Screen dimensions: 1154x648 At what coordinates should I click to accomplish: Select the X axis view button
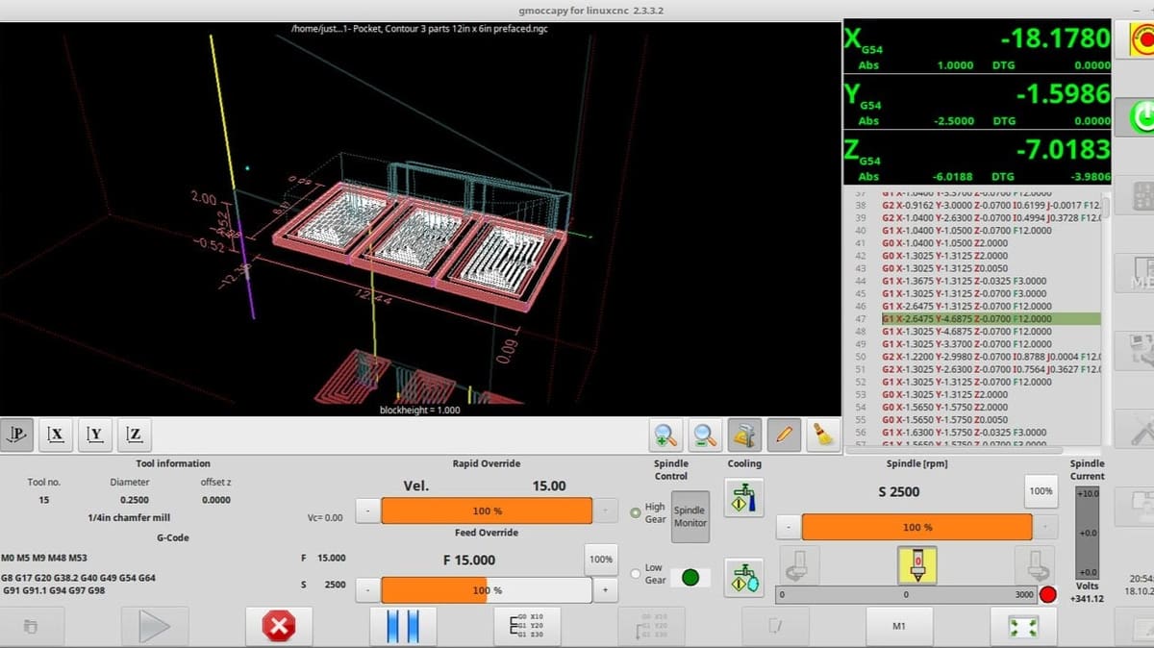point(56,435)
